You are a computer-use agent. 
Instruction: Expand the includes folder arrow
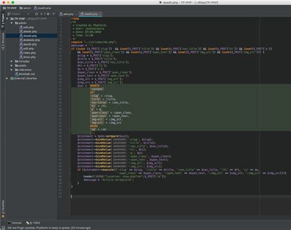pyautogui.click(x=12, y=61)
